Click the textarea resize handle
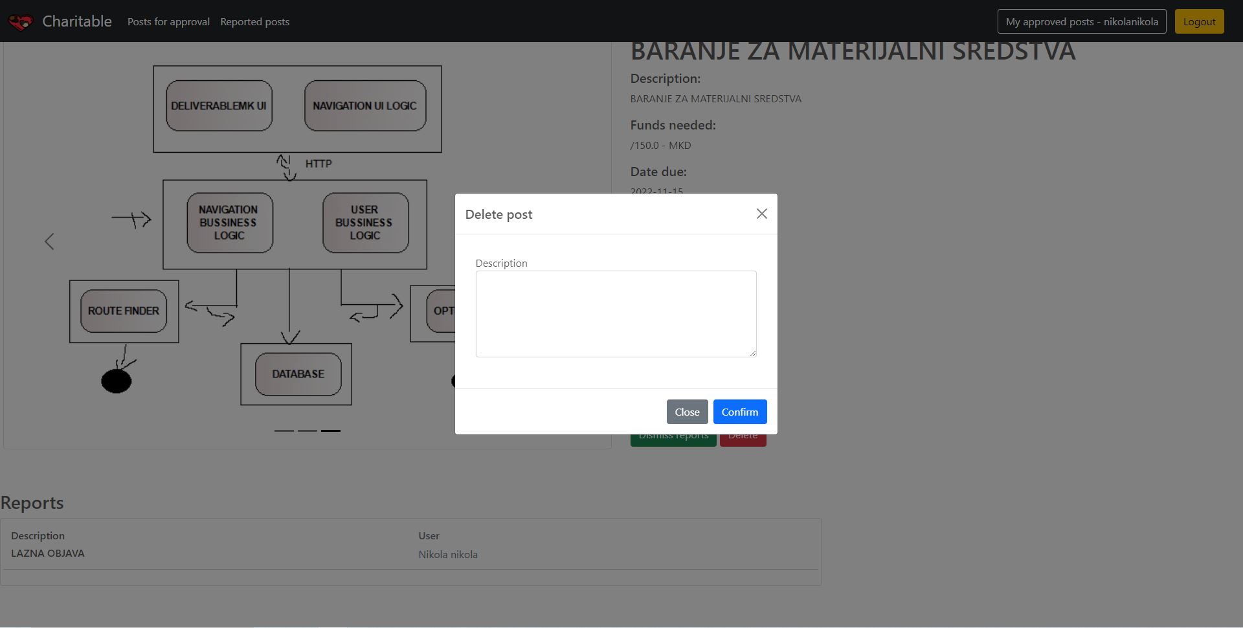Viewport: 1243px width, 628px height. click(x=752, y=353)
